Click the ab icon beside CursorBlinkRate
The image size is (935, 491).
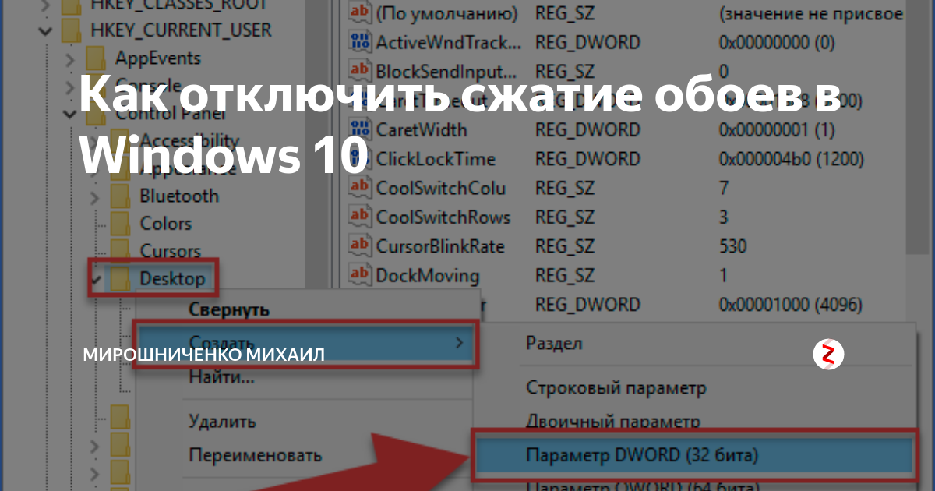pyautogui.click(x=361, y=246)
